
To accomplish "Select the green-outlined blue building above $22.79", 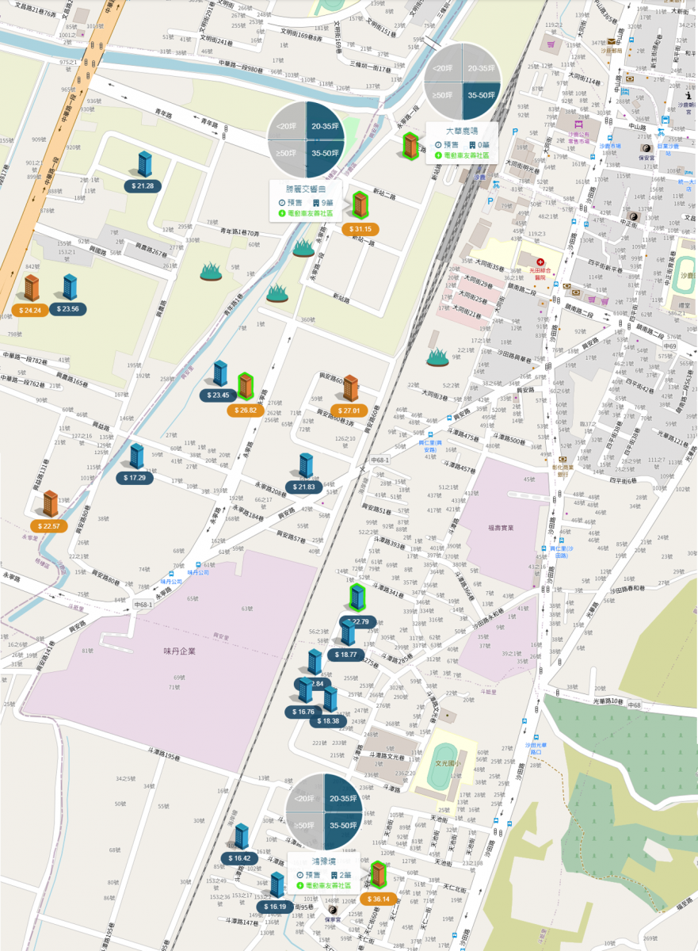I will 357,598.
